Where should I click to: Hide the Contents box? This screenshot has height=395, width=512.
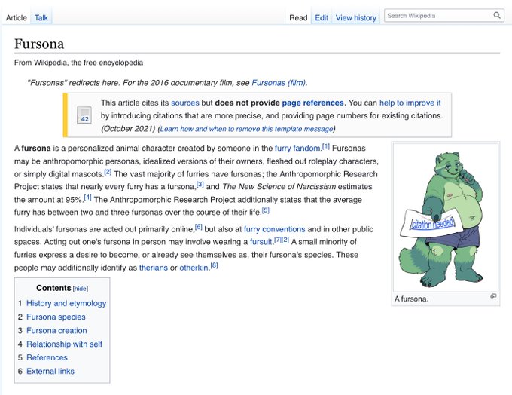[81, 289]
